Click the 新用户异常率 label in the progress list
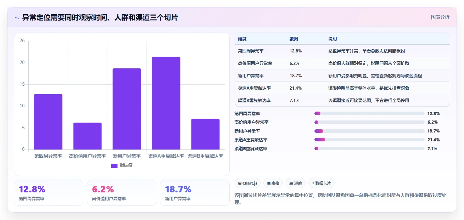Image resolution: width=464 pixels, height=220 pixels. [247, 131]
